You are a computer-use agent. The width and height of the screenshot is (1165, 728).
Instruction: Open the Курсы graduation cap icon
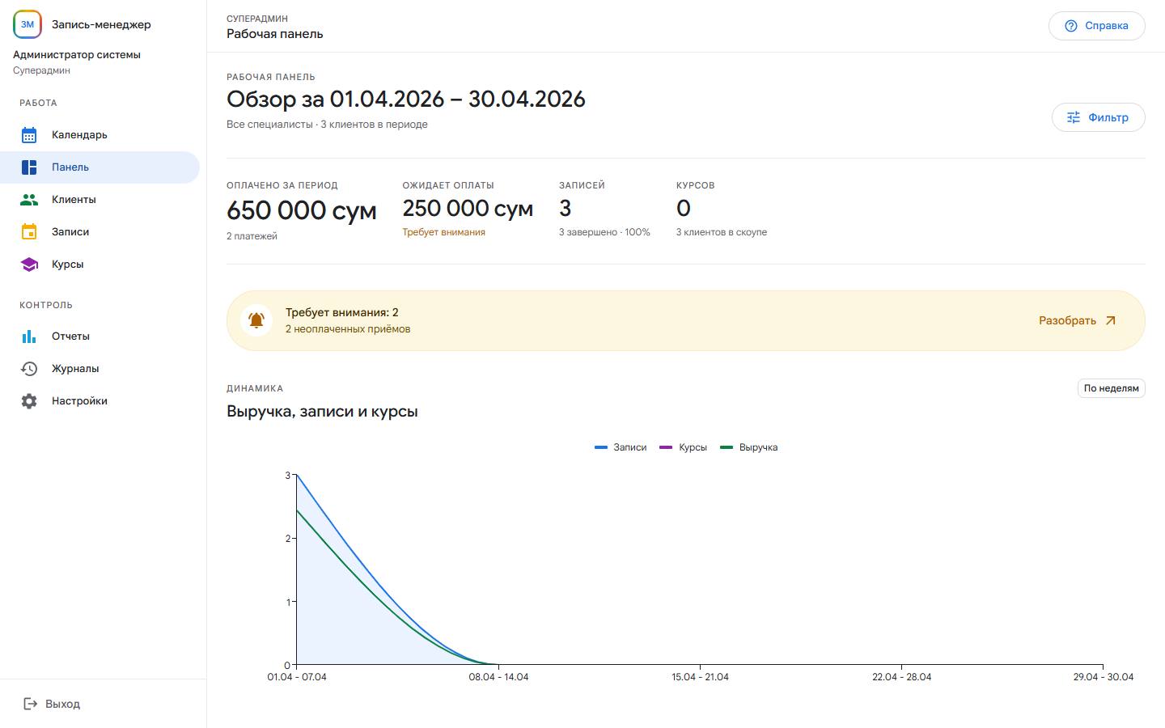pyautogui.click(x=29, y=265)
